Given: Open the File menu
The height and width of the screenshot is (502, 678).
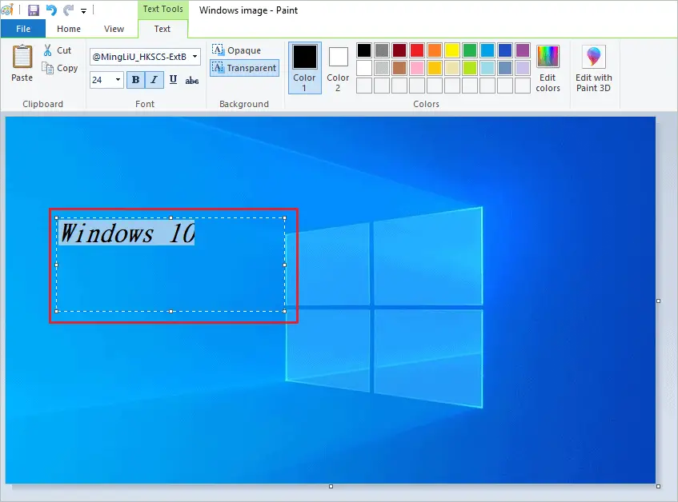Looking at the screenshot, I should (x=23, y=29).
